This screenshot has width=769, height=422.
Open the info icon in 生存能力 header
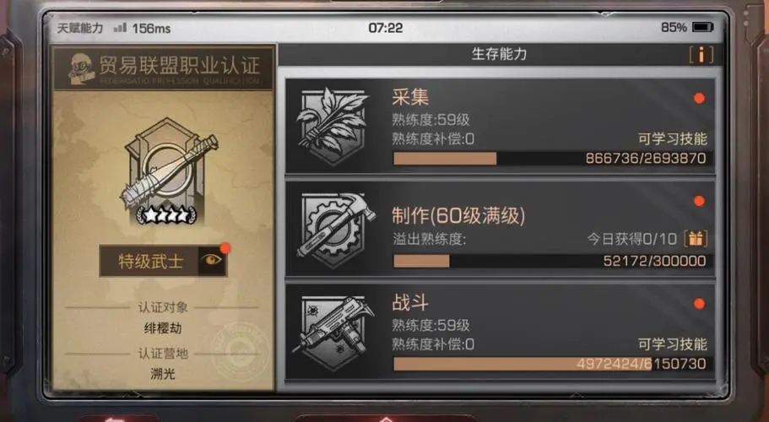click(701, 54)
